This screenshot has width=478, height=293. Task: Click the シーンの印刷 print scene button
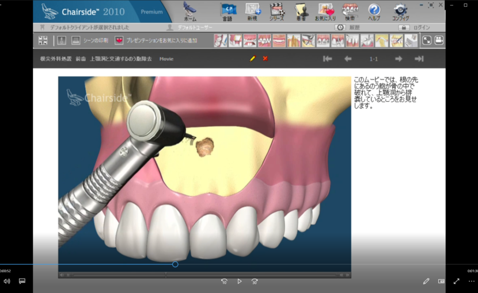[90, 40]
